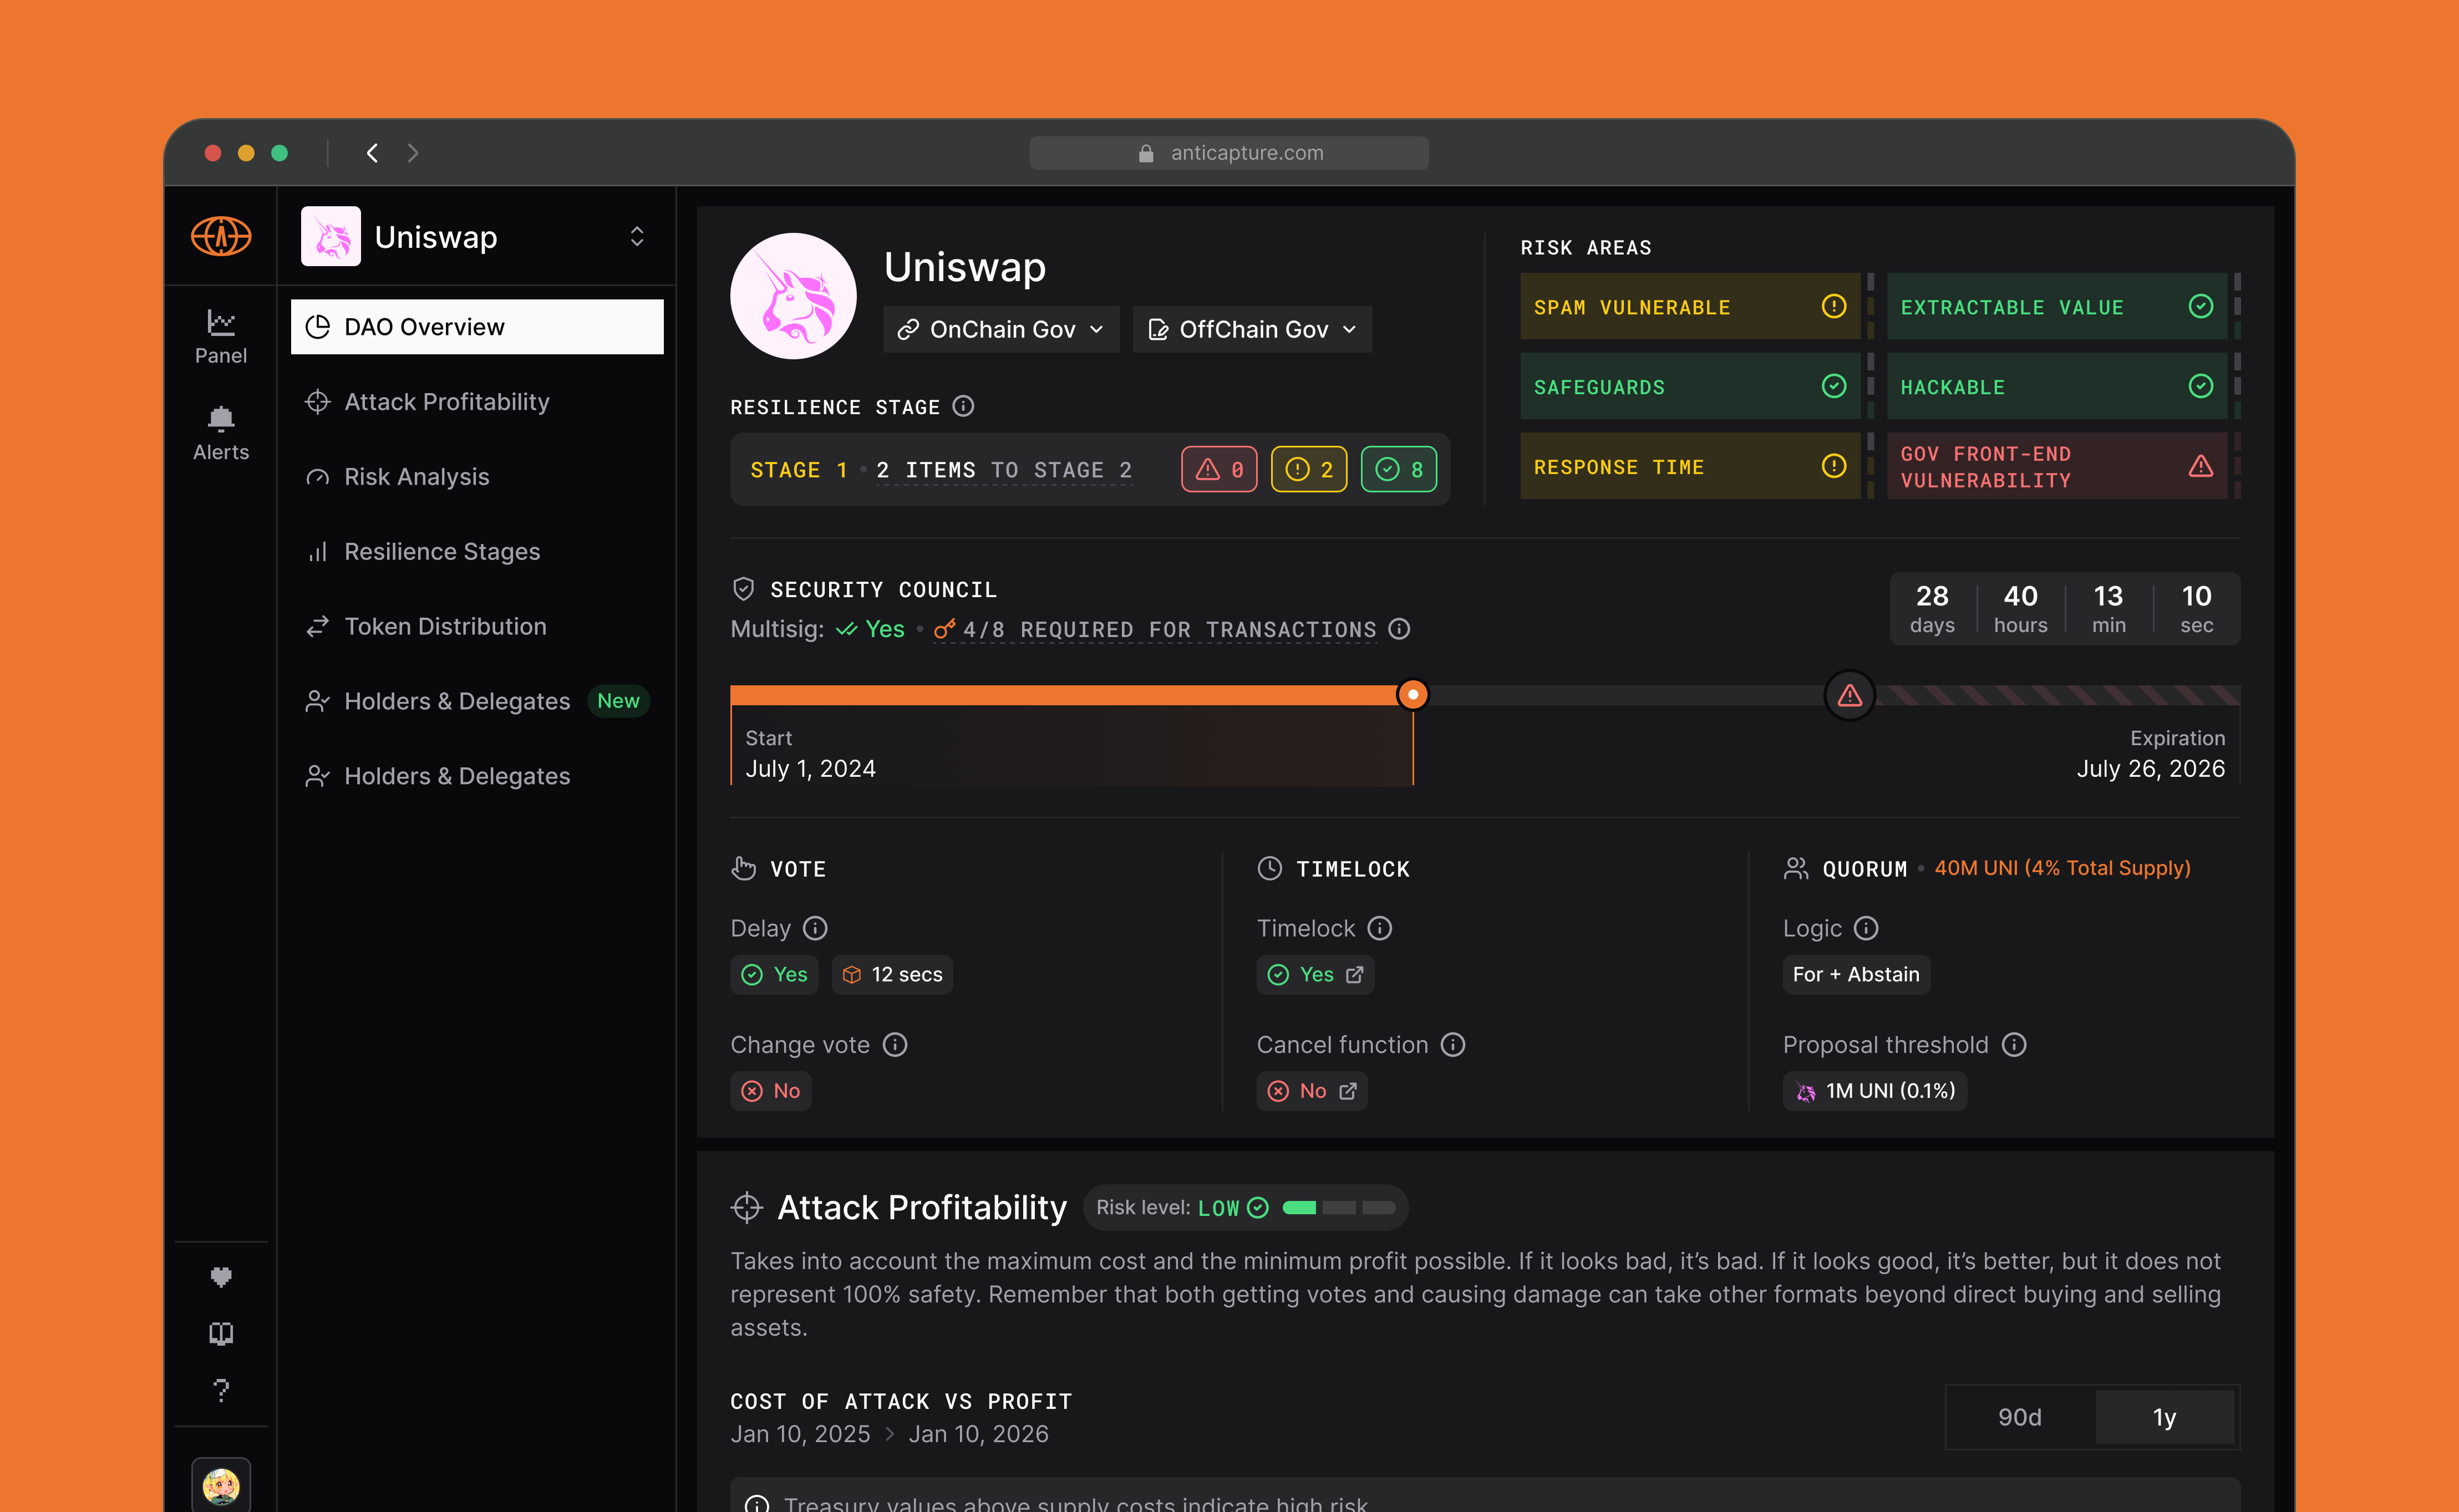Click the question mark help icon
The width and height of the screenshot is (2459, 1512).
(x=221, y=1390)
